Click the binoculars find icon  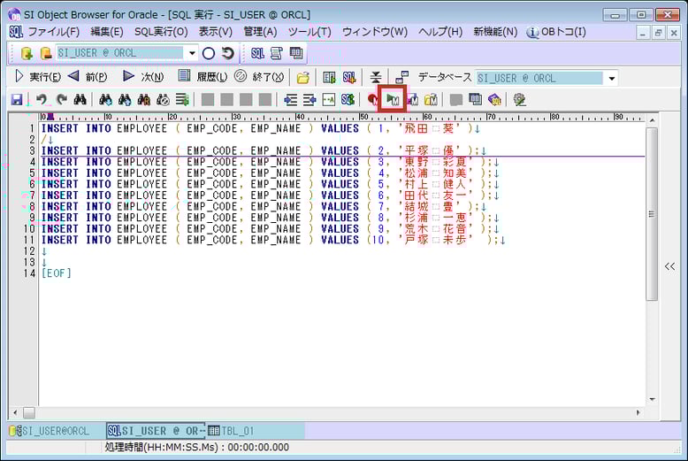pos(80,100)
